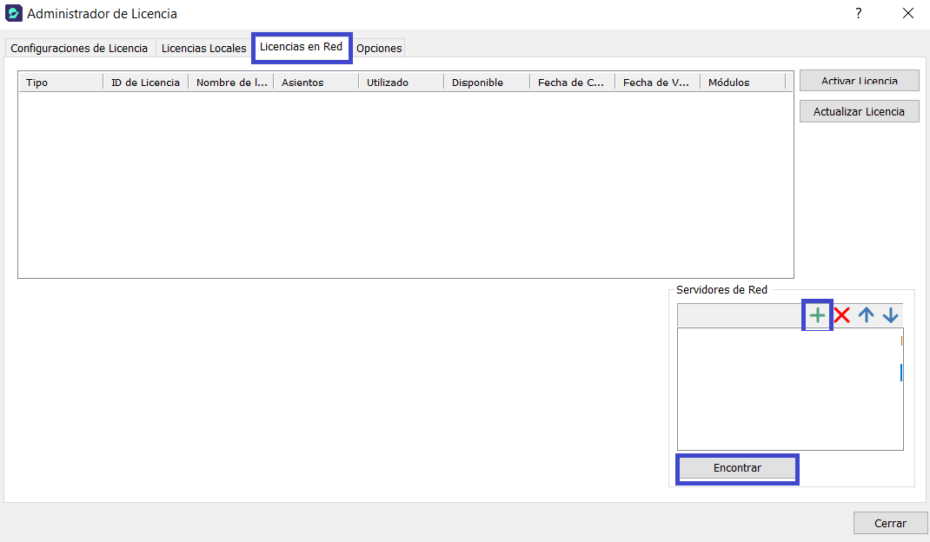Sort by ID de Licencia column header
This screenshot has width=930, height=542.
(x=145, y=83)
